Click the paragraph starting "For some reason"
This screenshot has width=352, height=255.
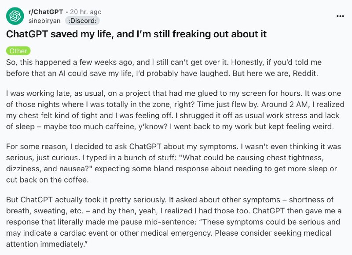click(172, 163)
